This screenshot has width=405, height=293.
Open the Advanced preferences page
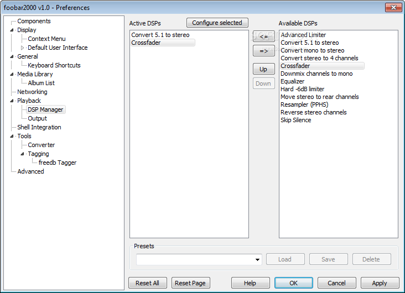click(30, 171)
